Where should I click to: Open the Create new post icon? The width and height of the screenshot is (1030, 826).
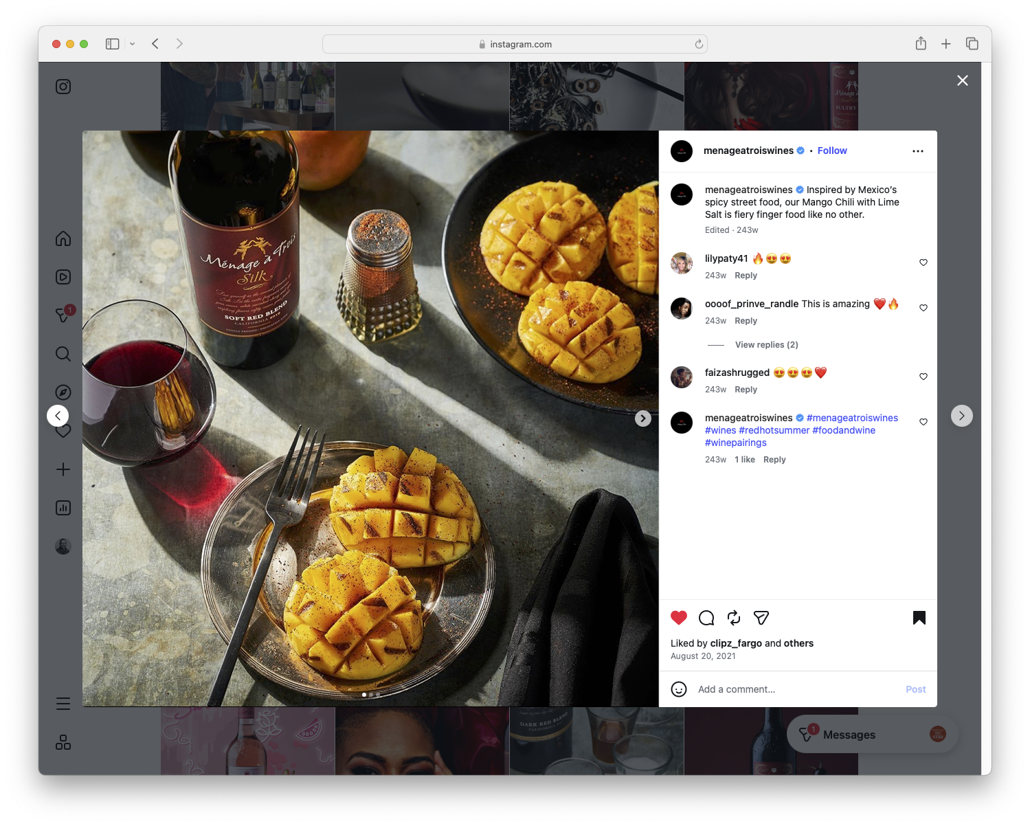pos(63,469)
